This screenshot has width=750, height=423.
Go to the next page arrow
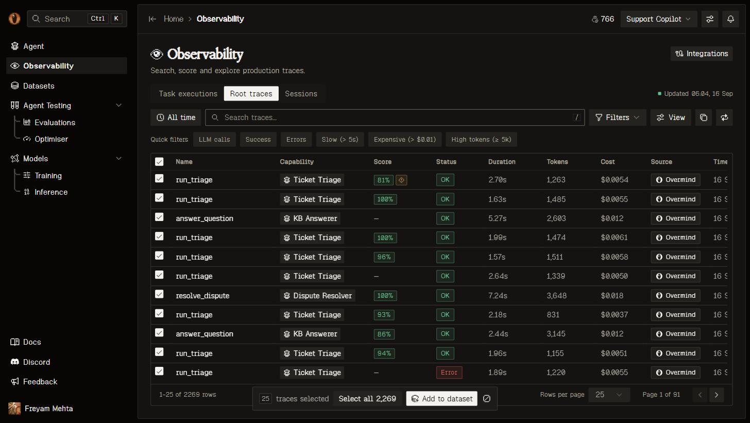(716, 395)
